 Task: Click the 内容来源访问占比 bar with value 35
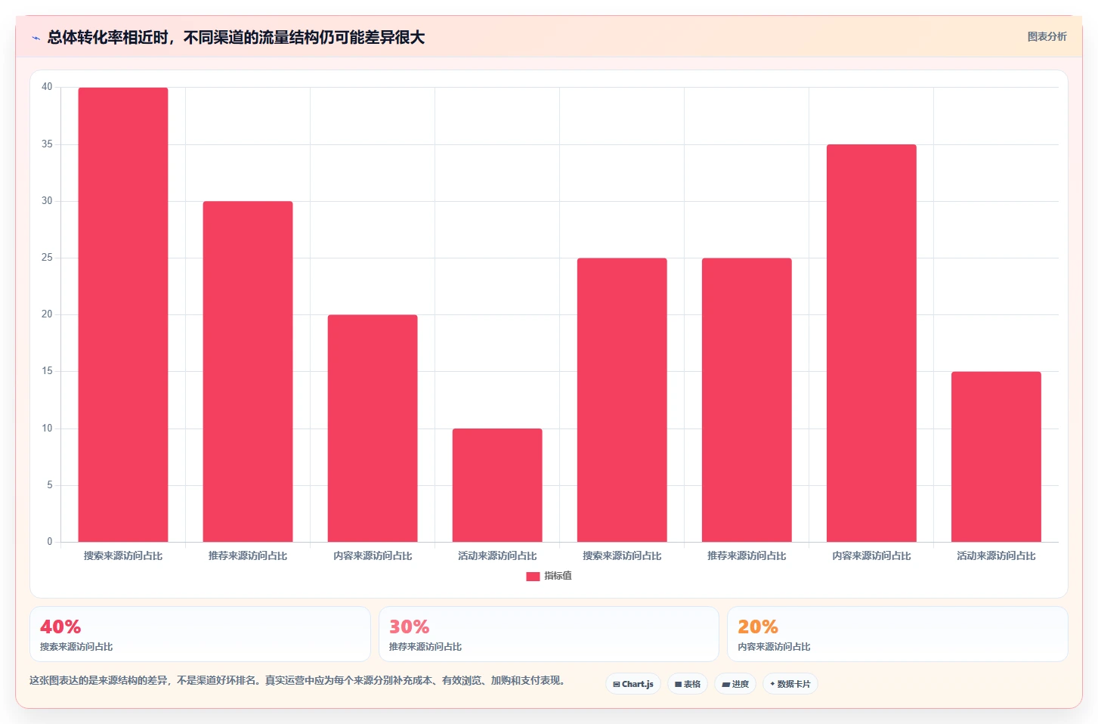pyautogui.click(x=871, y=343)
